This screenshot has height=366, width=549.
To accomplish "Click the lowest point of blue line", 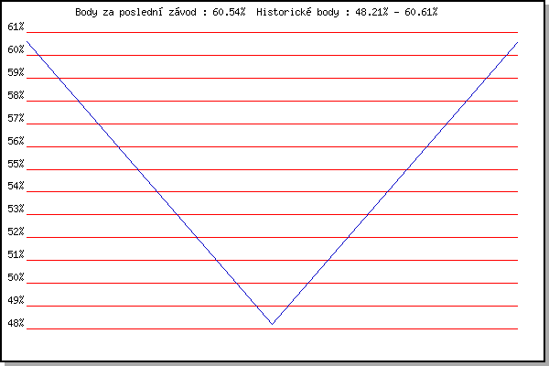I will point(272,324).
